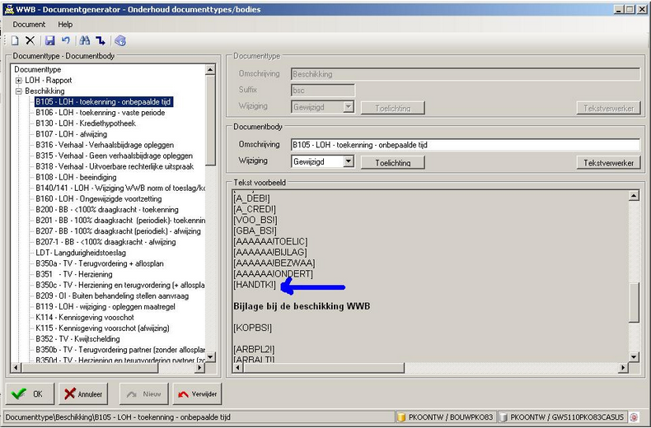
Task: Select B316 - Verhaal - Verhaalsbijdrage opleggen
Action: [105, 145]
